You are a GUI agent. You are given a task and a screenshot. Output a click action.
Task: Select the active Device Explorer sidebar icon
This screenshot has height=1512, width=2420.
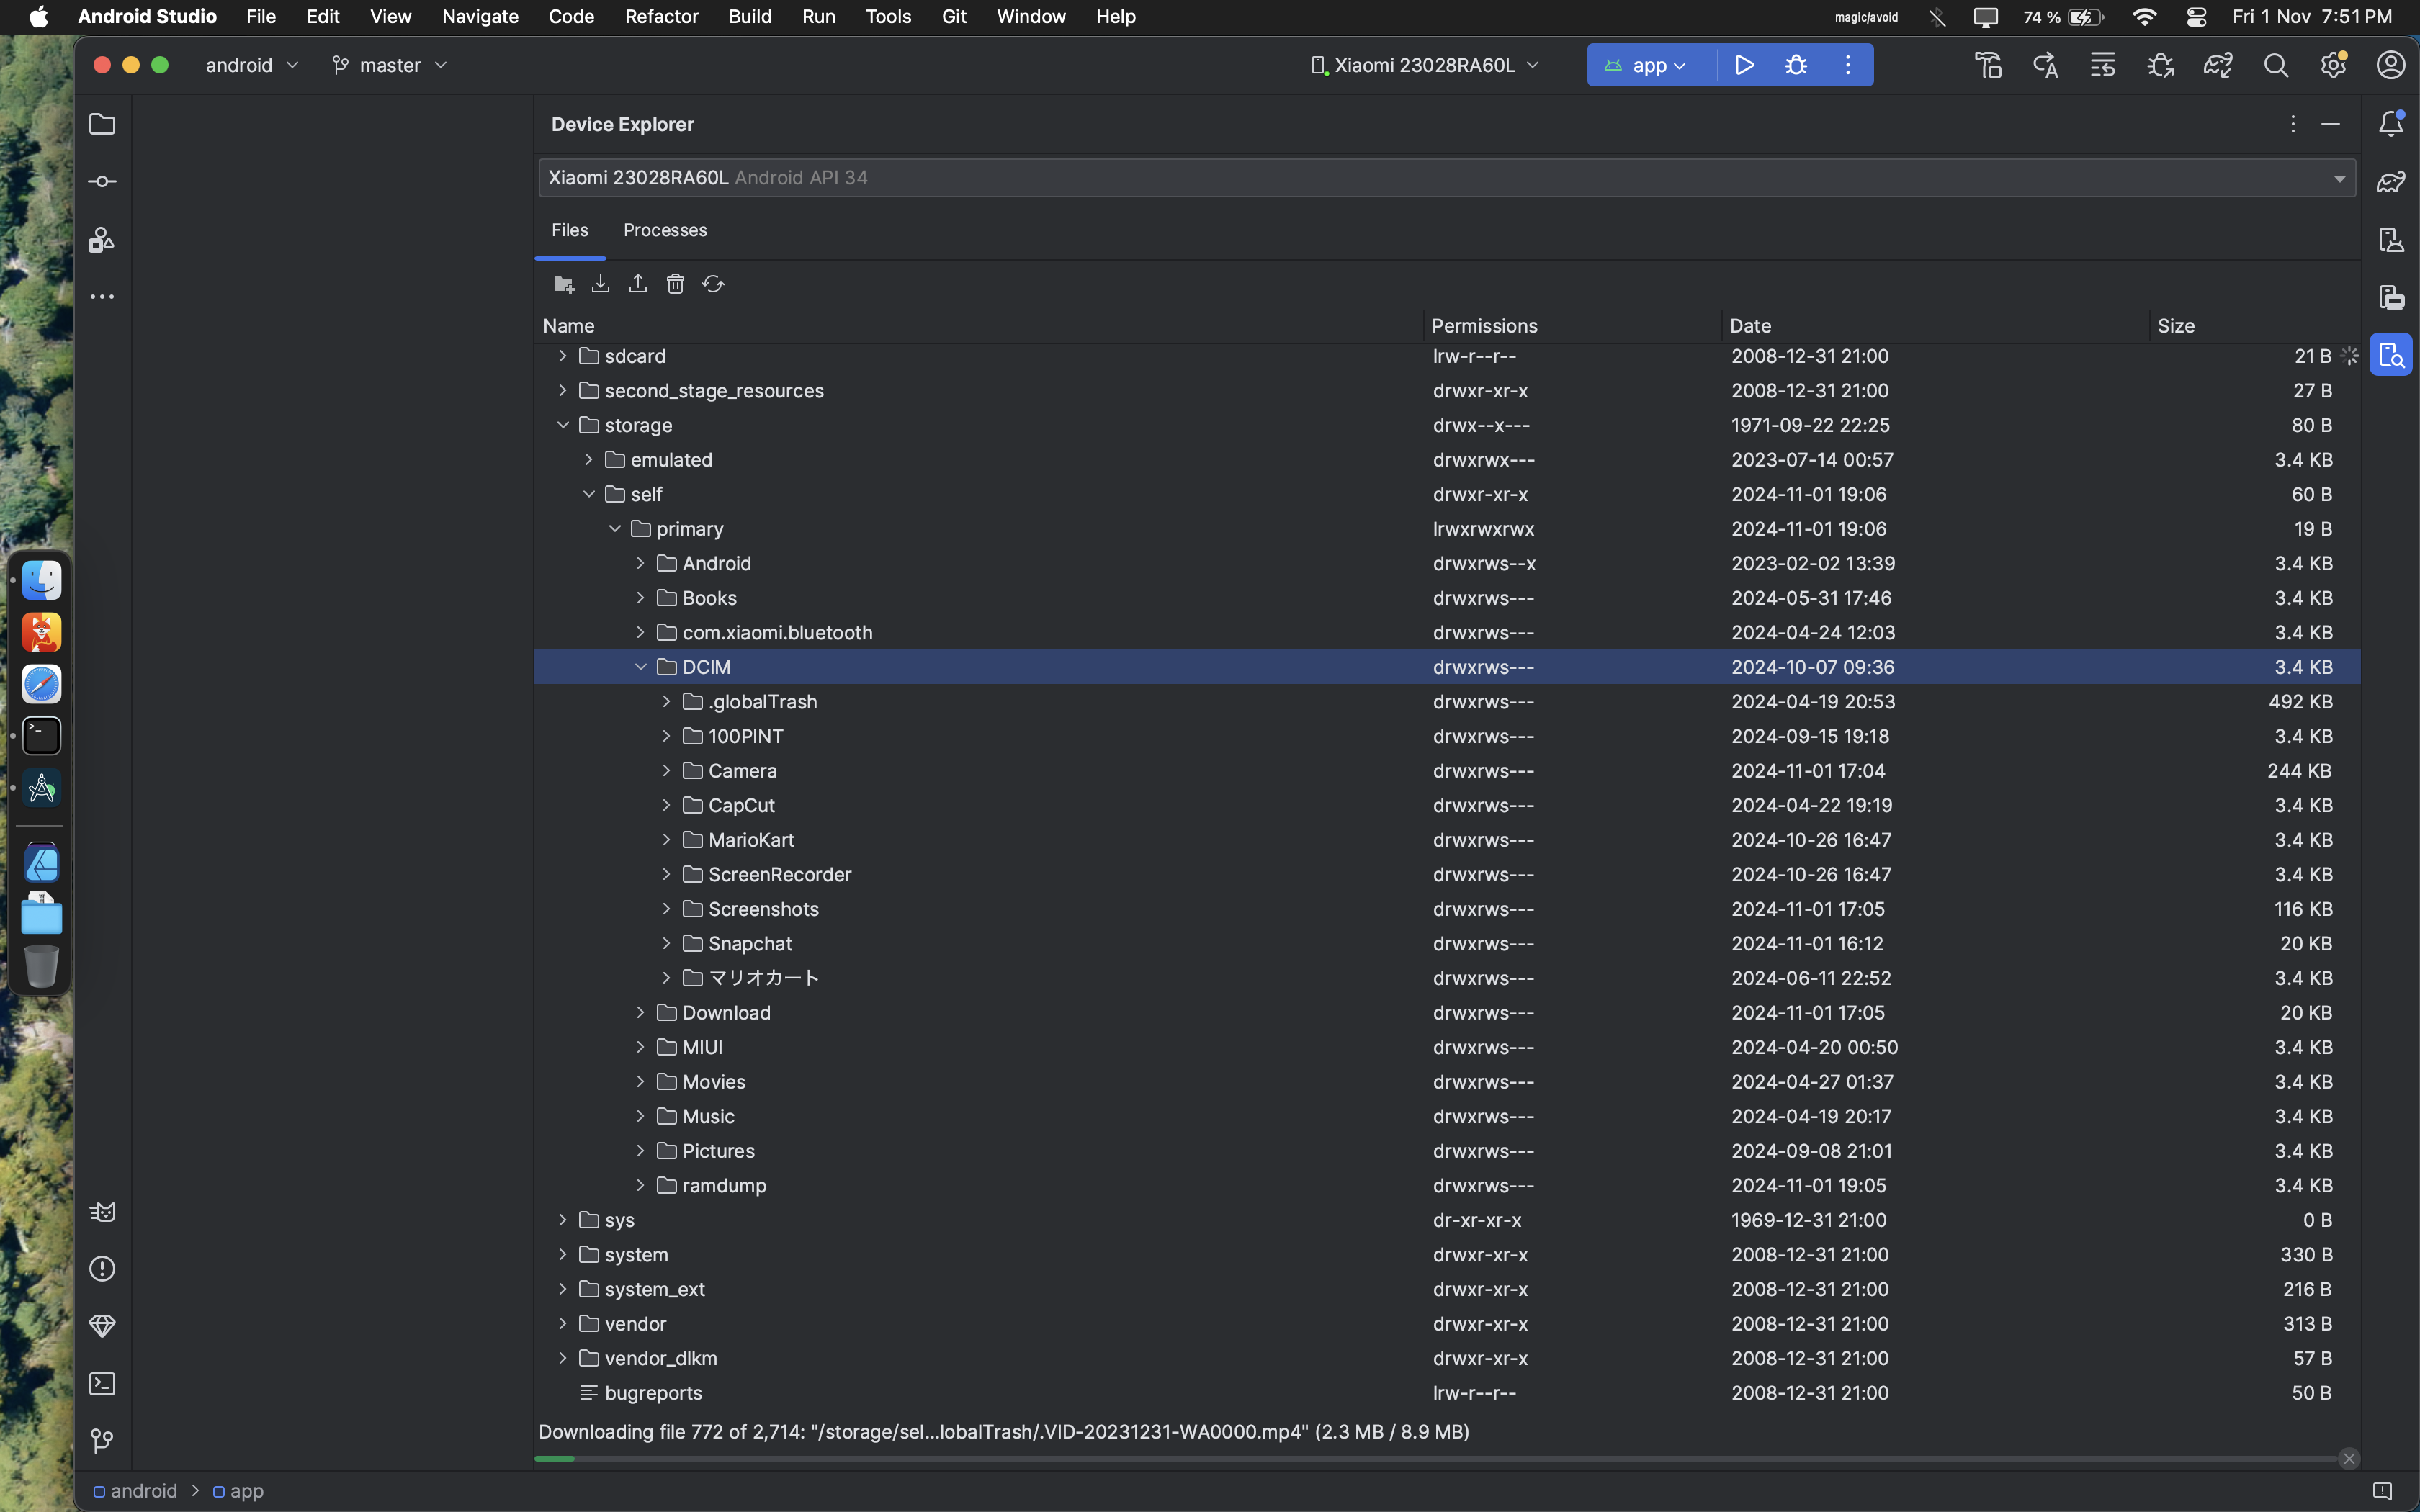[x=2391, y=355]
